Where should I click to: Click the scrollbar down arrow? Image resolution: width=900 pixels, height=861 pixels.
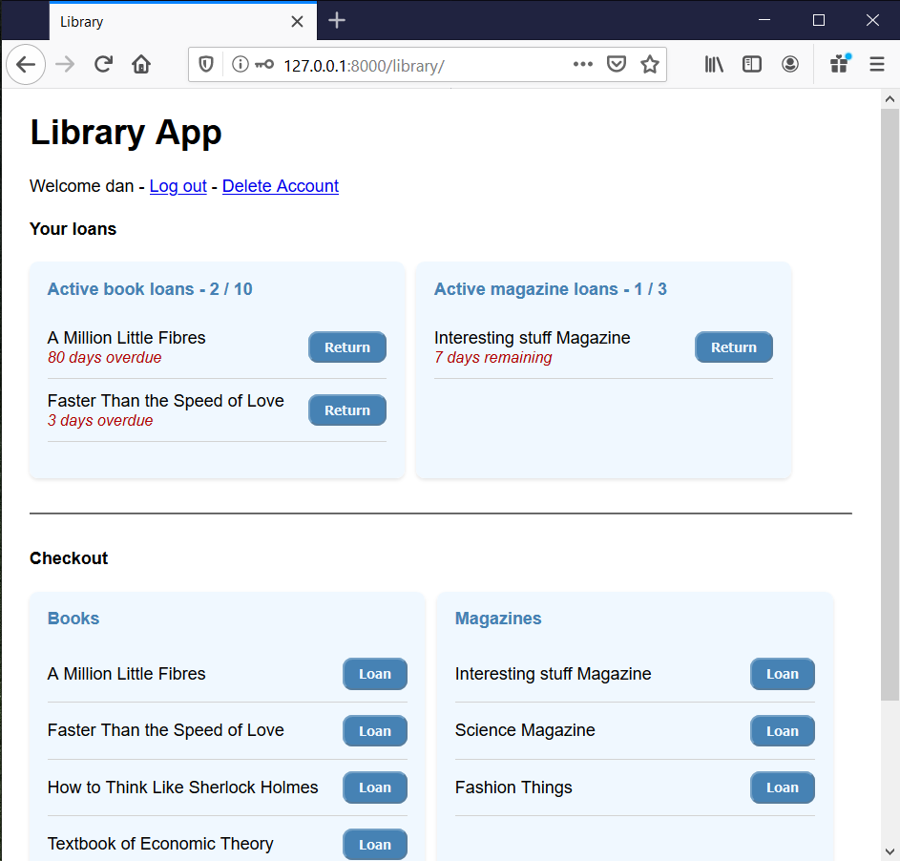[x=890, y=851]
